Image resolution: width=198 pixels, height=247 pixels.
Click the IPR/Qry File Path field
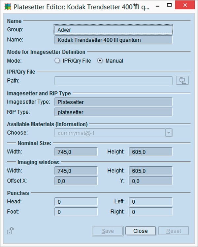click(x=113, y=81)
